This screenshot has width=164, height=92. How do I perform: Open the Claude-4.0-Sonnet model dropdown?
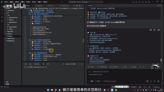click(110, 81)
